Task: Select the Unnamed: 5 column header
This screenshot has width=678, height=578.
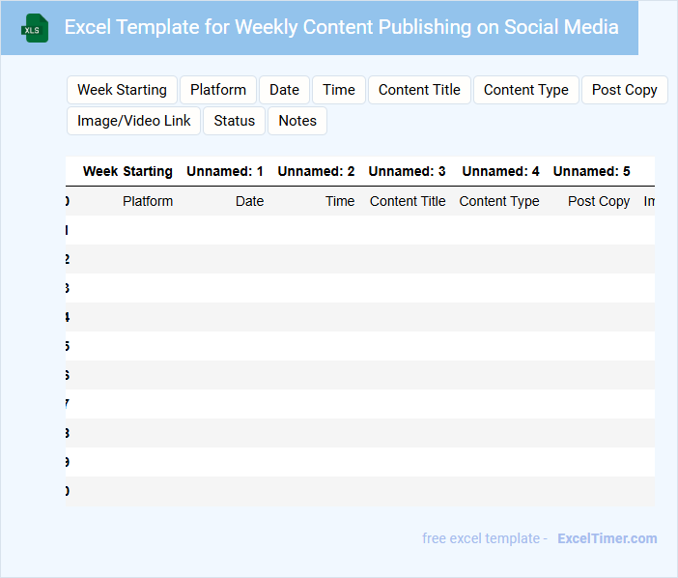Action: (592, 171)
